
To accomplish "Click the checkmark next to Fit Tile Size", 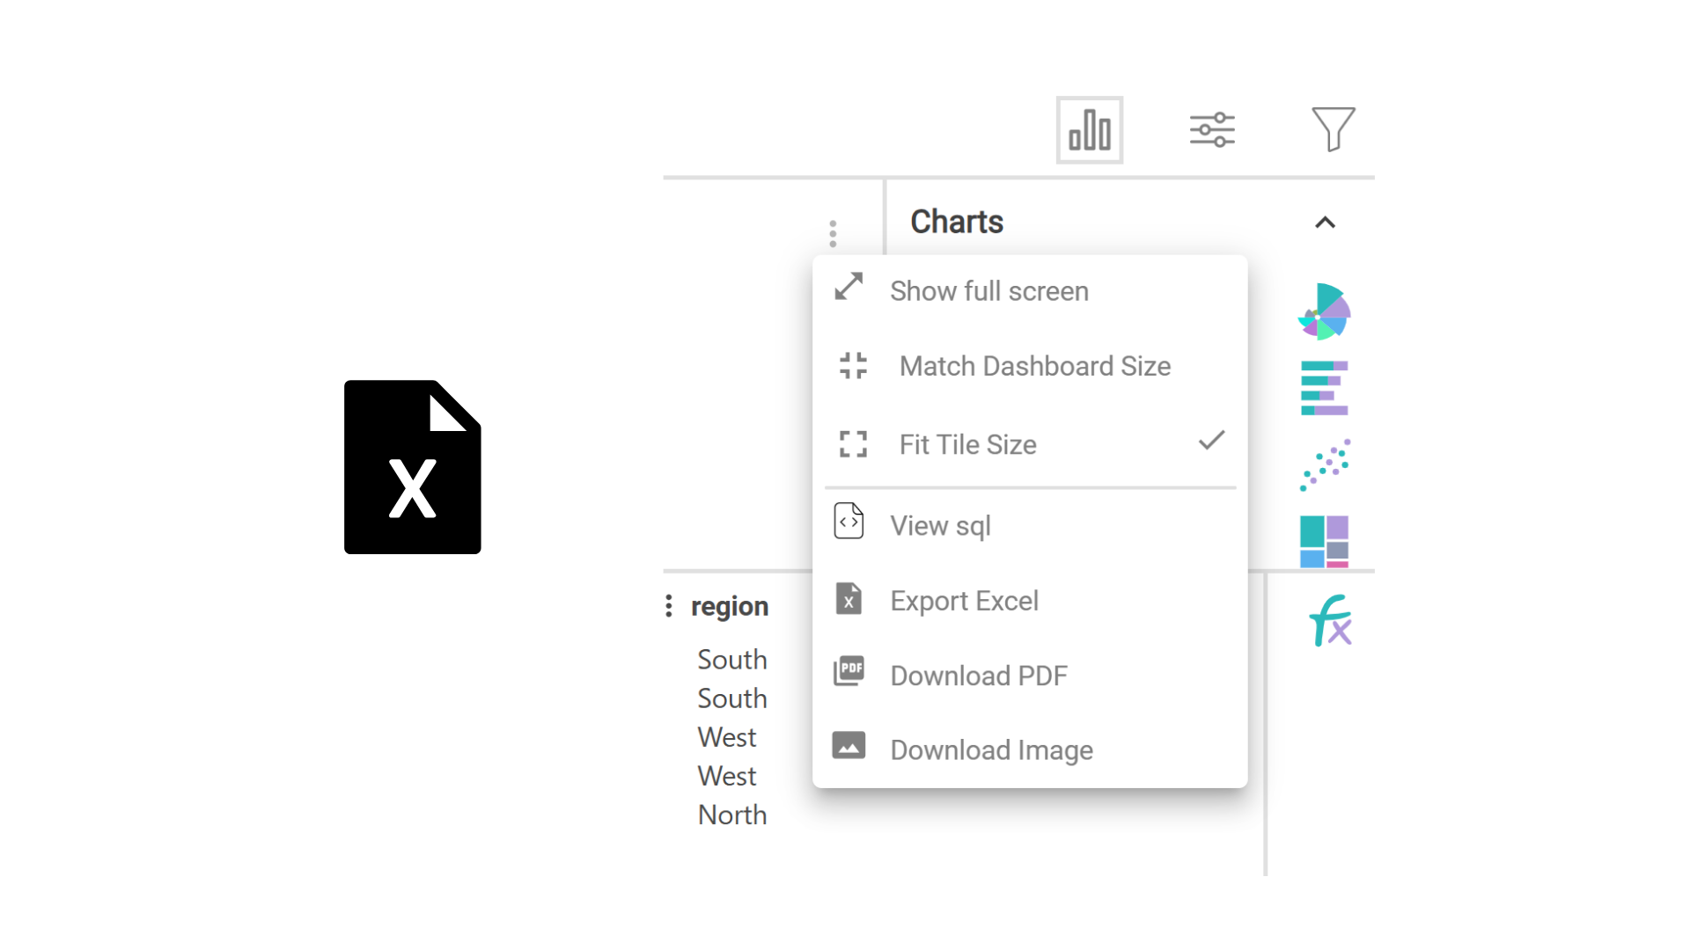I will point(1211,441).
